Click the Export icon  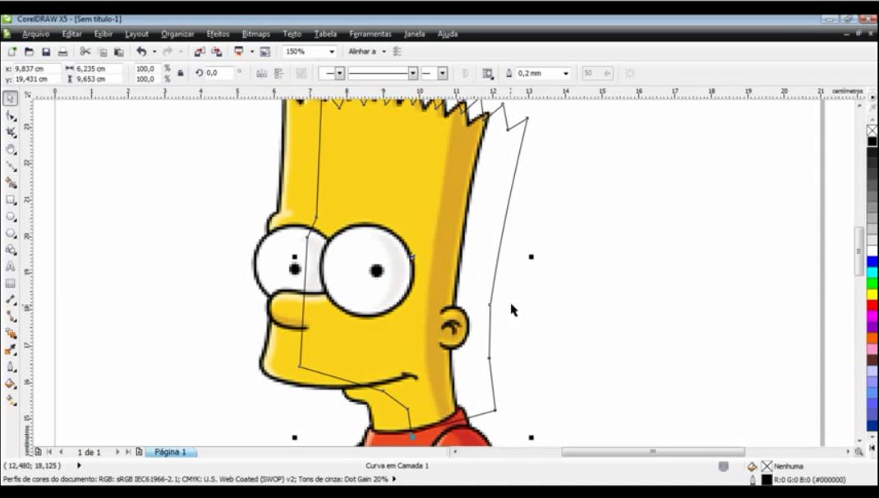pos(217,52)
